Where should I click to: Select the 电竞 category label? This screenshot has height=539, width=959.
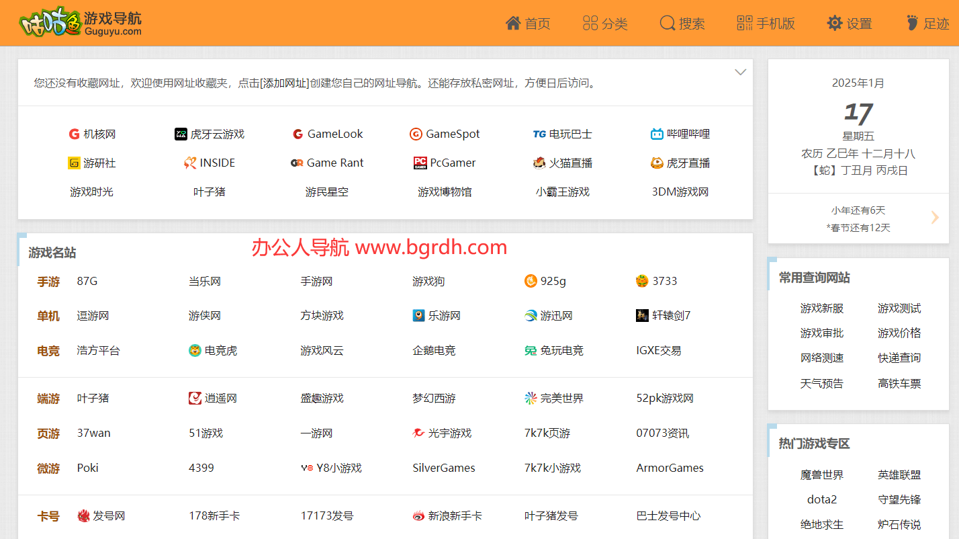click(48, 351)
